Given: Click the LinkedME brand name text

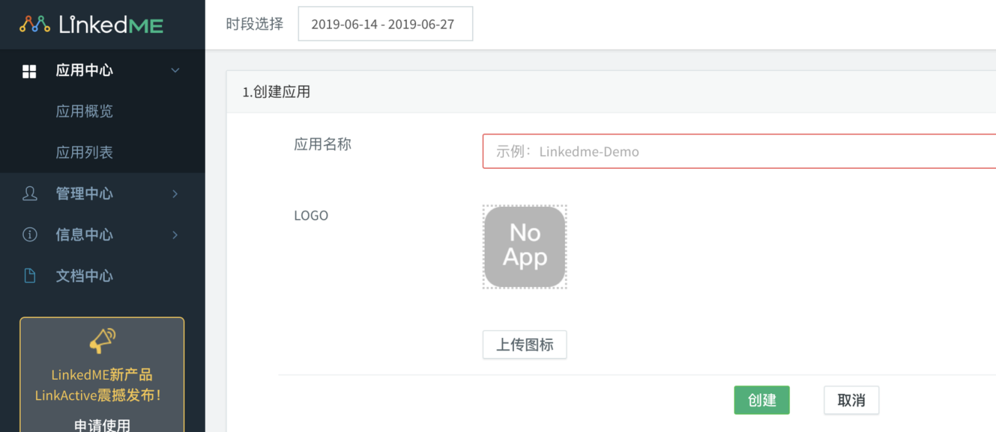Looking at the screenshot, I should click(x=111, y=24).
